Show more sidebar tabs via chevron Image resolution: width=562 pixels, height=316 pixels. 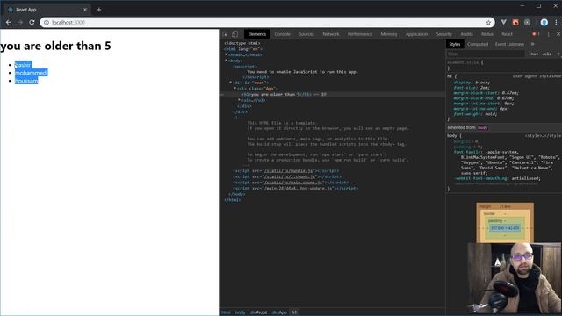533,44
